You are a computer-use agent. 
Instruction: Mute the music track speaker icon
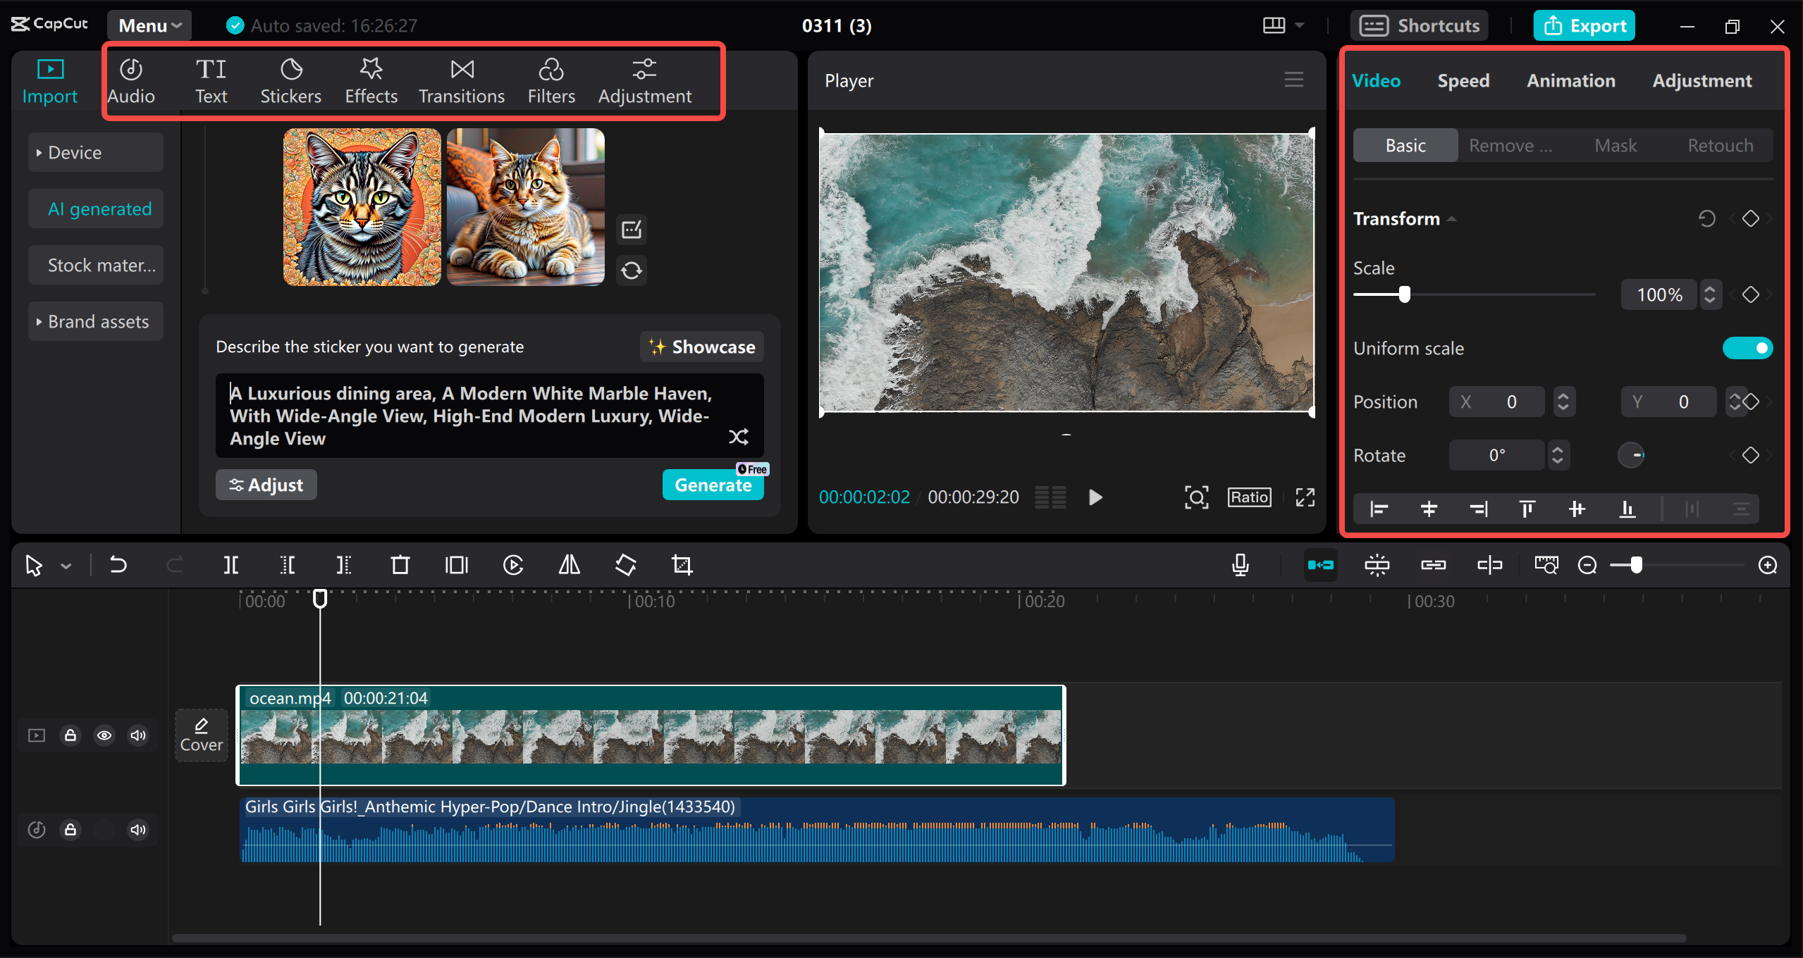click(137, 829)
